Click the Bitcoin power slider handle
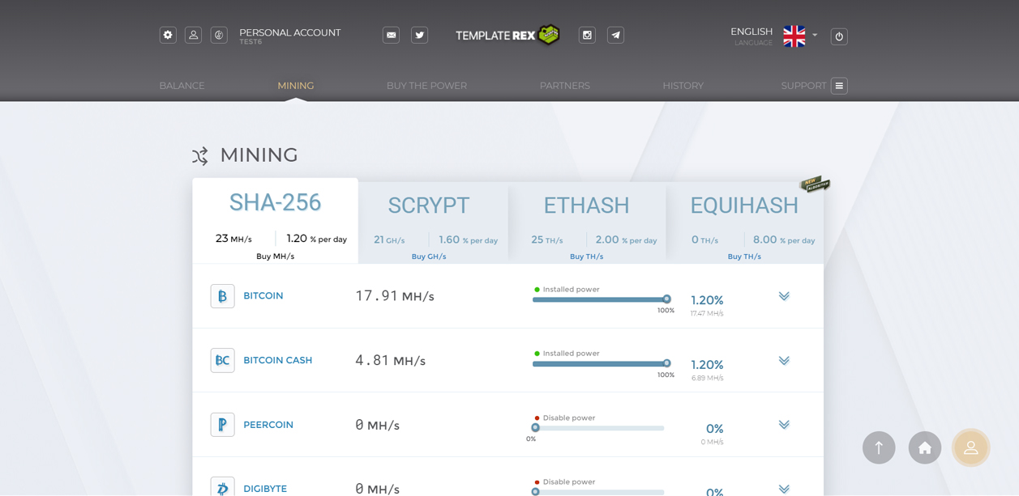This screenshot has width=1019, height=496. 666,299
